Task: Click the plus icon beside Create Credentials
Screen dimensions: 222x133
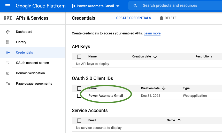Action: coord(113,18)
